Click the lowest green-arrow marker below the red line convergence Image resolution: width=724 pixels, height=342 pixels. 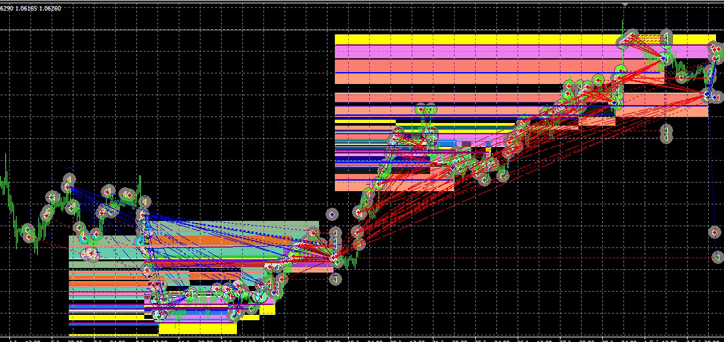pos(336,279)
